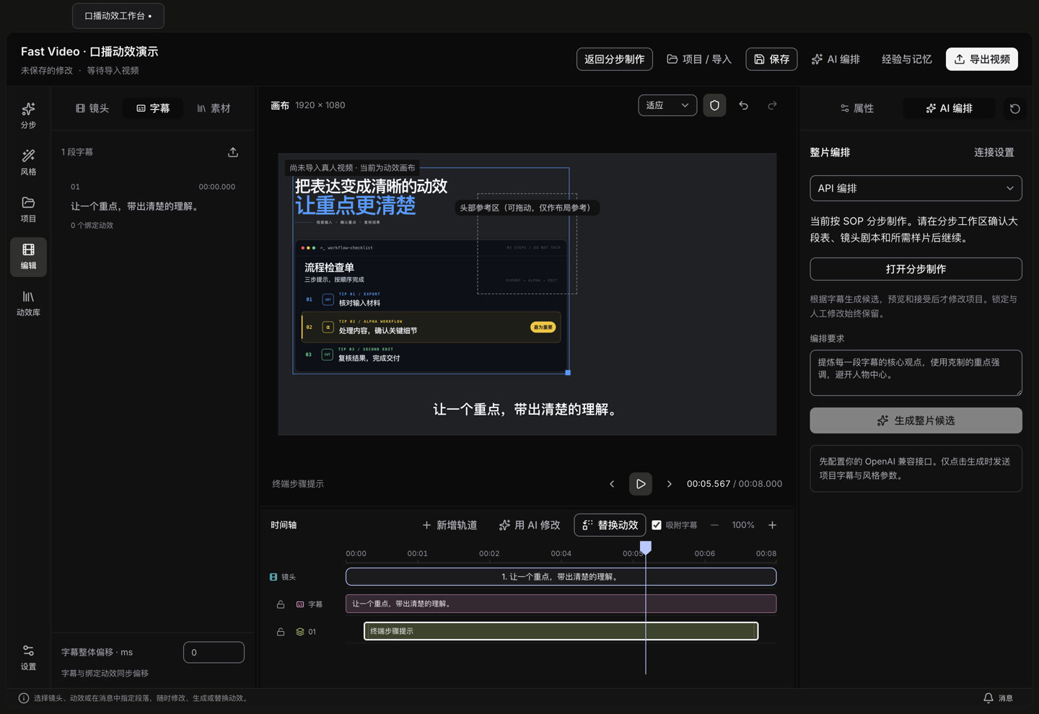Select the 终端步骤提示 timeline clip
This screenshot has height=714, width=1039.
[561, 631]
